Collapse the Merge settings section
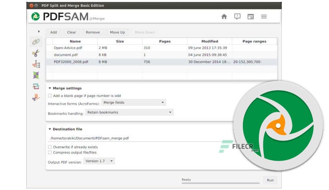Viewport: 329px width, 190px height. point(50,88)
